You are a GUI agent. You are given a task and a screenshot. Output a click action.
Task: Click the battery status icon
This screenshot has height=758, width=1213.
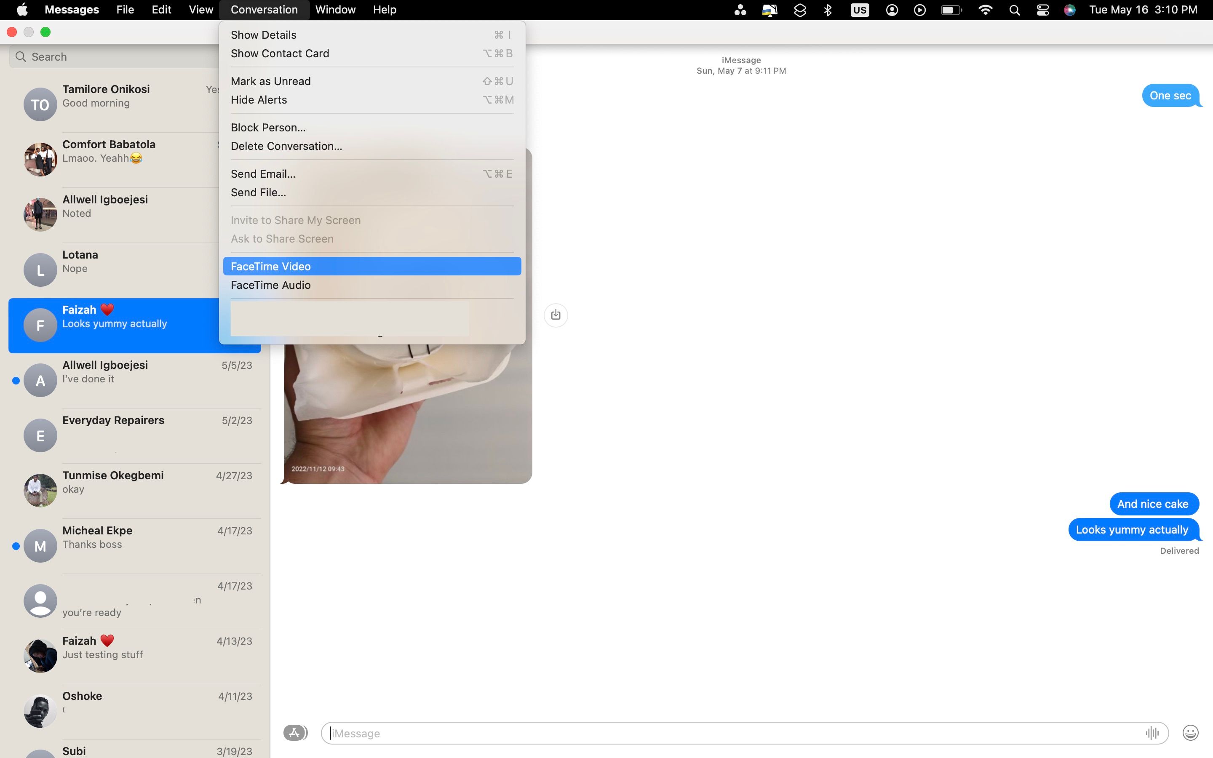click(951, 10)
